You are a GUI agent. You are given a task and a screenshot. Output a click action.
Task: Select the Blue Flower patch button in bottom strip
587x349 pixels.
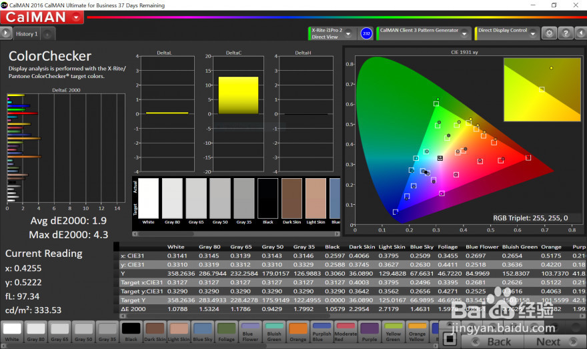pos(250,332)
